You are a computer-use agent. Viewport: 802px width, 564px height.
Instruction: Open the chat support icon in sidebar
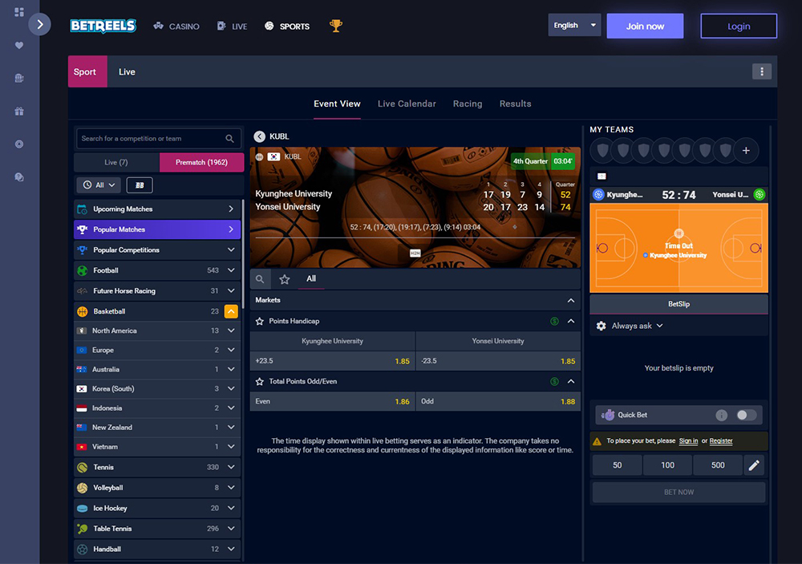point(19,177)
